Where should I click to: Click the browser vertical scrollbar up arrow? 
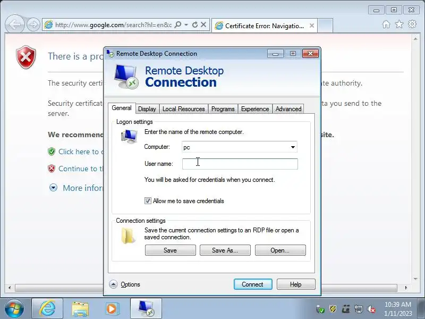tap(415, 39)
